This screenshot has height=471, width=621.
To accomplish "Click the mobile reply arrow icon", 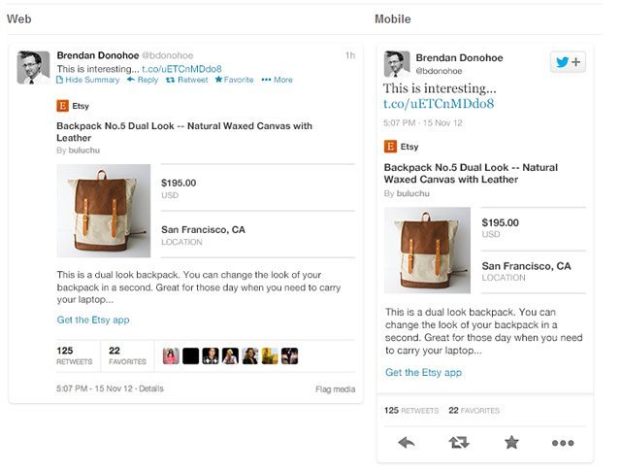I will click(406, 442).
